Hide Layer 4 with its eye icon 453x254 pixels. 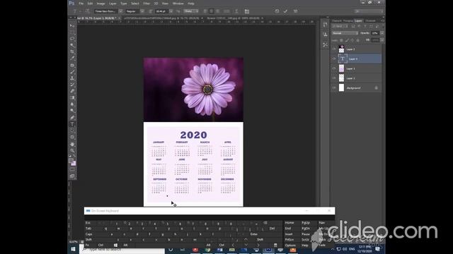point(334,59)
